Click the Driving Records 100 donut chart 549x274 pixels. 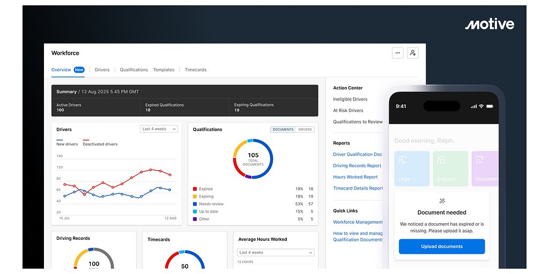click(93, 258)
